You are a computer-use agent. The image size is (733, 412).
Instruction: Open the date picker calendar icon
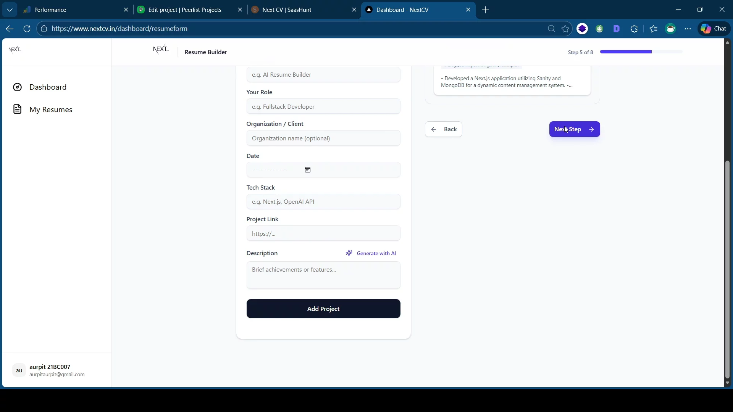tap(308, 170)
